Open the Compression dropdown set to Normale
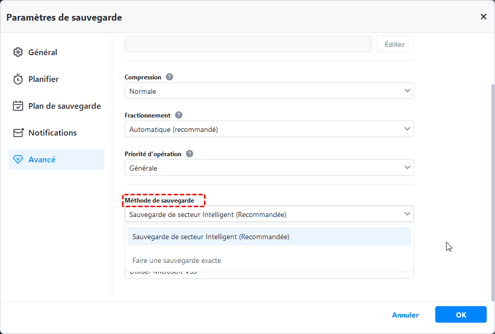 pos(269,91)
